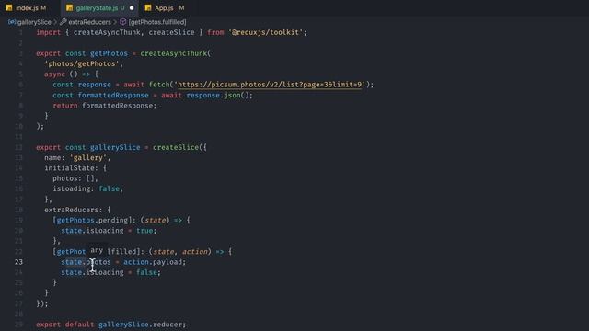Click line number 23 in gutter
Image resolution: width=589 pixels, height=331 pixels.
coord(18,262)
